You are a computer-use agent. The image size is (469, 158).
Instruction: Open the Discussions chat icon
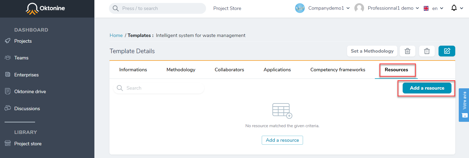pos(8,108)
